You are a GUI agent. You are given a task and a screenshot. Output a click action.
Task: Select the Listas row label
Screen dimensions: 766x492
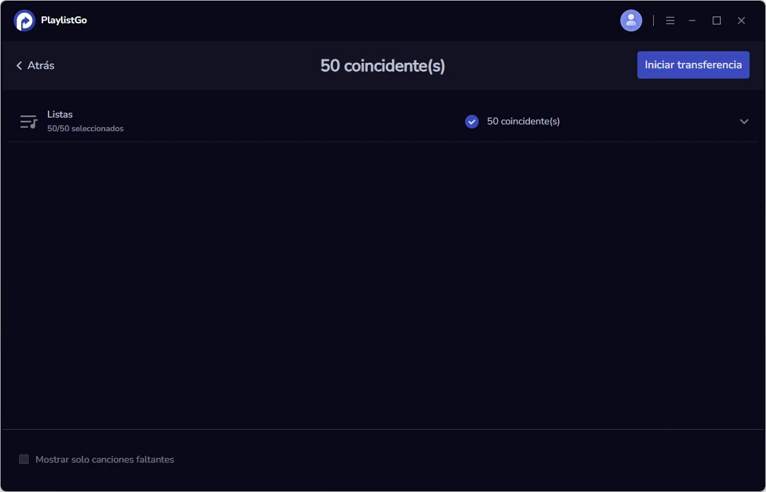60,115
